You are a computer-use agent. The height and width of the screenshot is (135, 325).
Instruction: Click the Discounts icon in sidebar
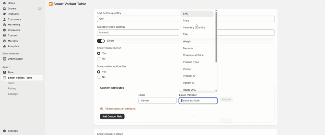click(x=4, y=30)
